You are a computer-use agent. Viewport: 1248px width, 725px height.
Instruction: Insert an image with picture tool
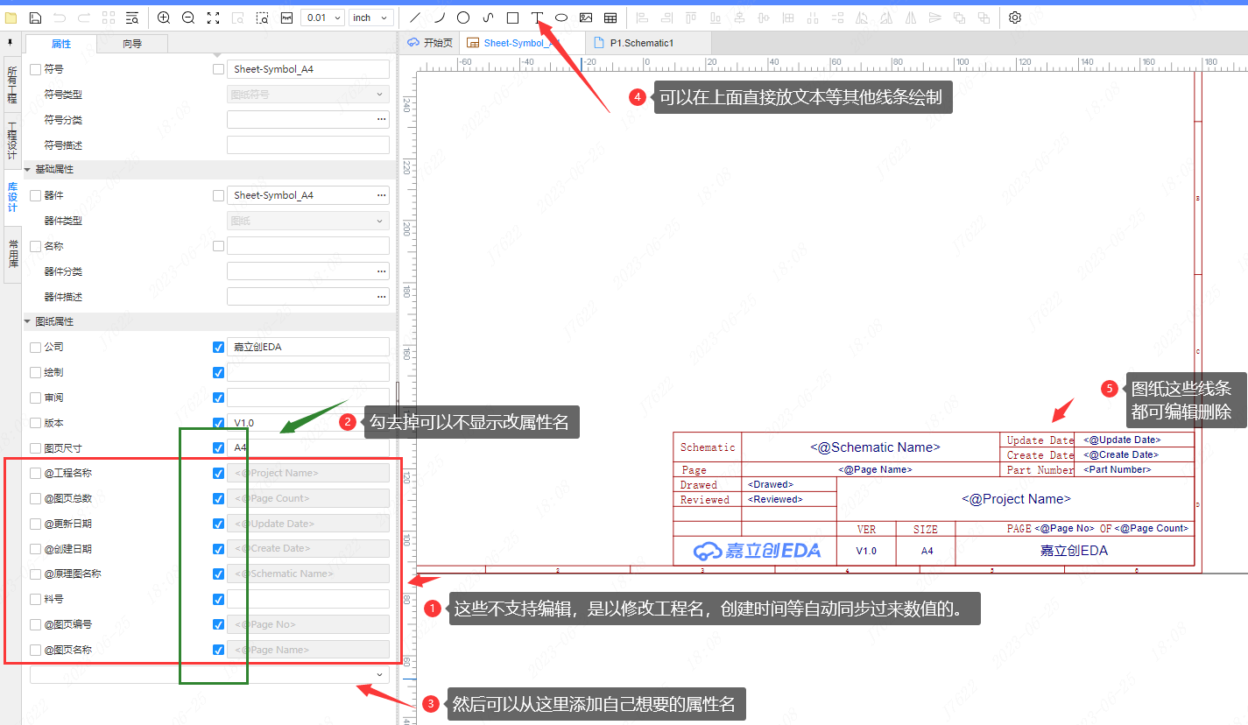pyautogui.click(x=586, y=17)
